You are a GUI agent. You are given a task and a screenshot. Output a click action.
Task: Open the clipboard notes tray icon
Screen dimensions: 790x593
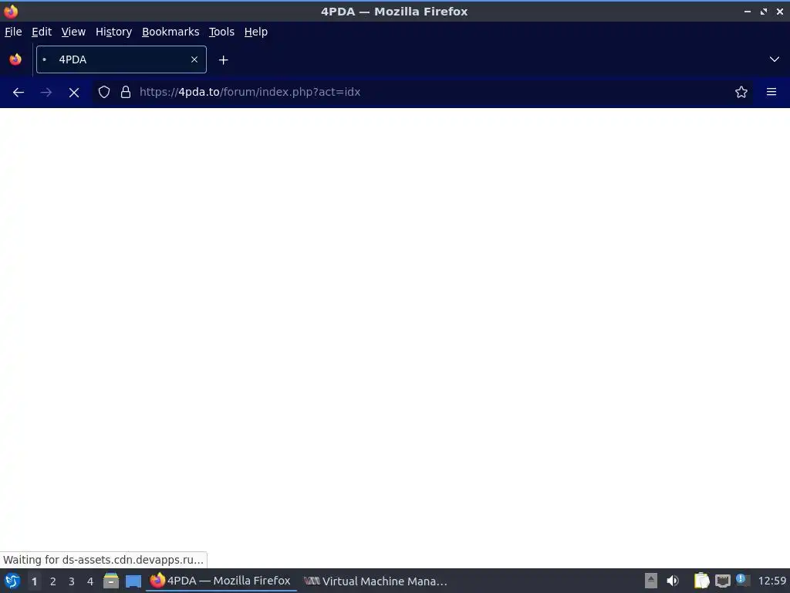[x=701, y=581]
